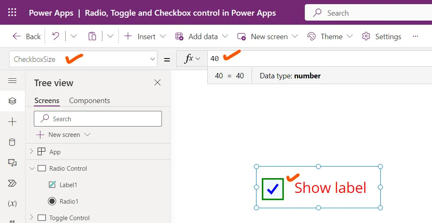Switch to the Screens tab
The image size is (432, 223).
(x=47, y=101)
